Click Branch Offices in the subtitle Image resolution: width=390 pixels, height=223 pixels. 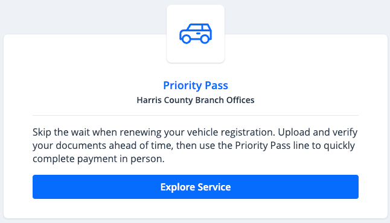coord(225,100)
